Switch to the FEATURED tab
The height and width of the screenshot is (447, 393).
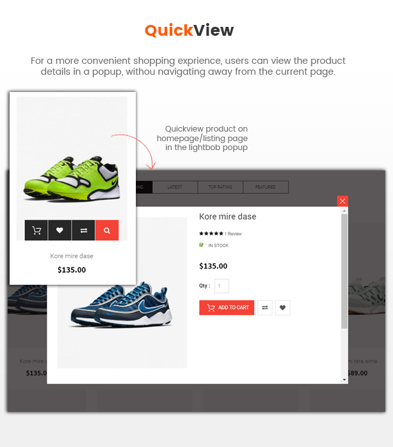(265, 187)
